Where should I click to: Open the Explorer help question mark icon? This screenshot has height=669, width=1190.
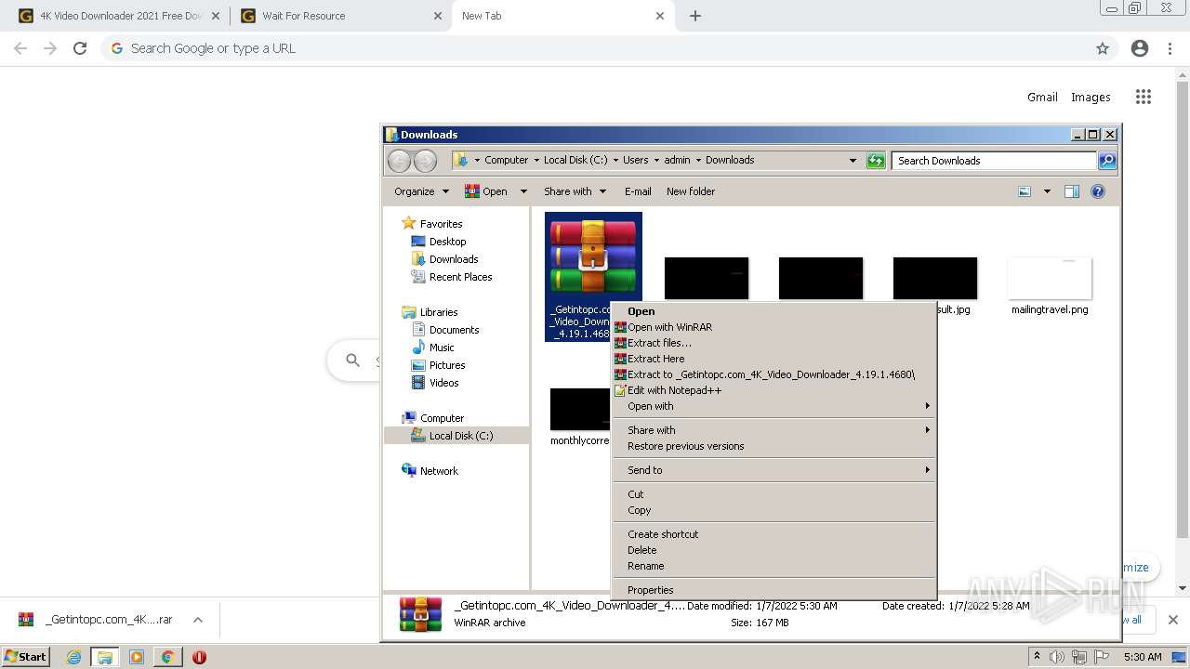pos(1097,191)
